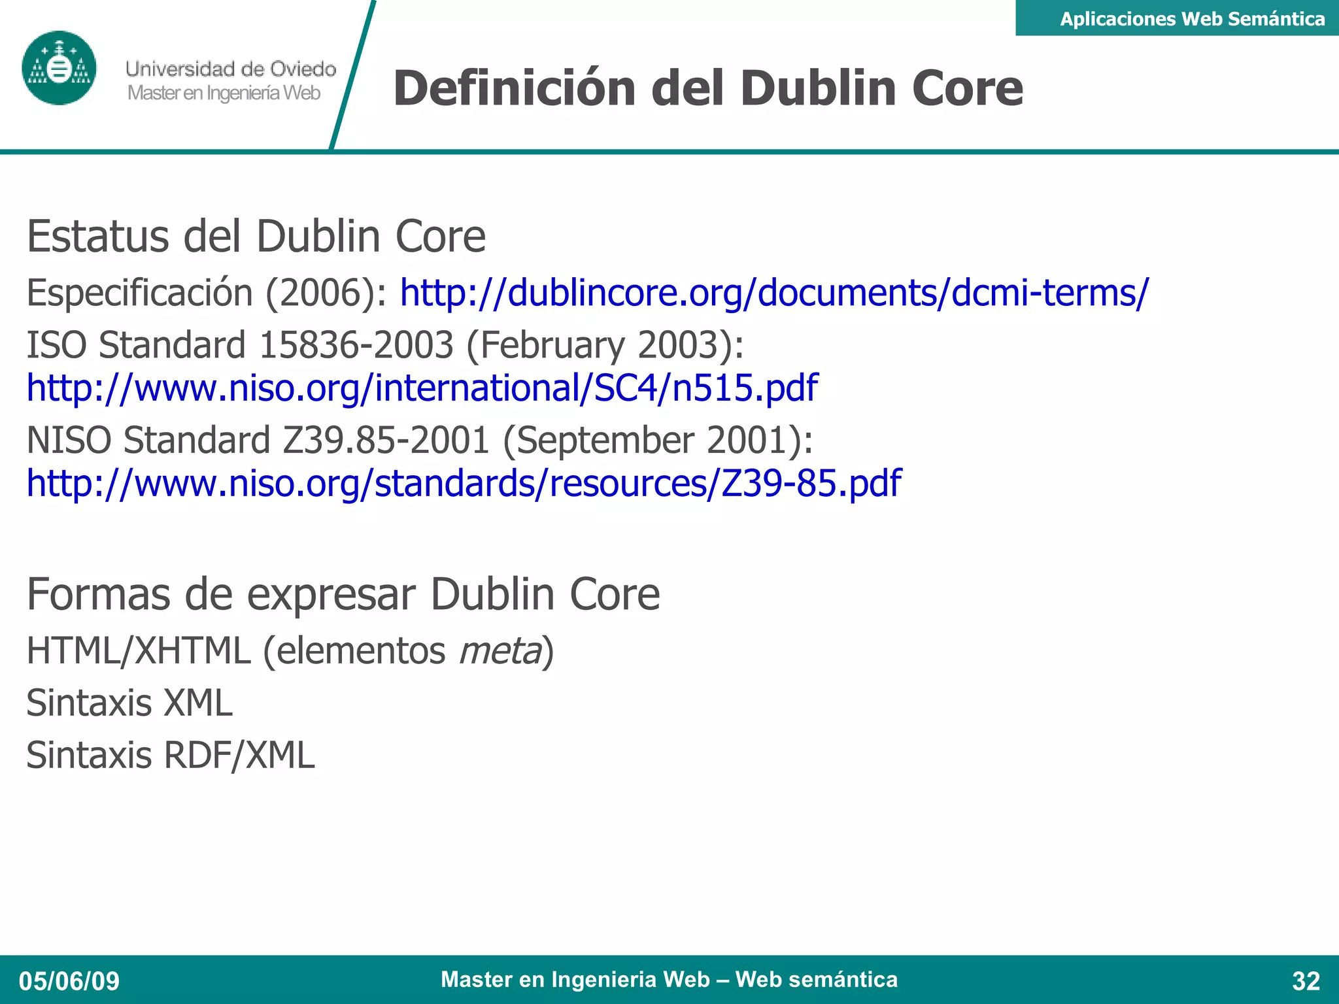This screenshot has height=1004, width=1339.
Task: Click the 'Master en Ingeniería Web' subtitle
Action: click(224, 93)
